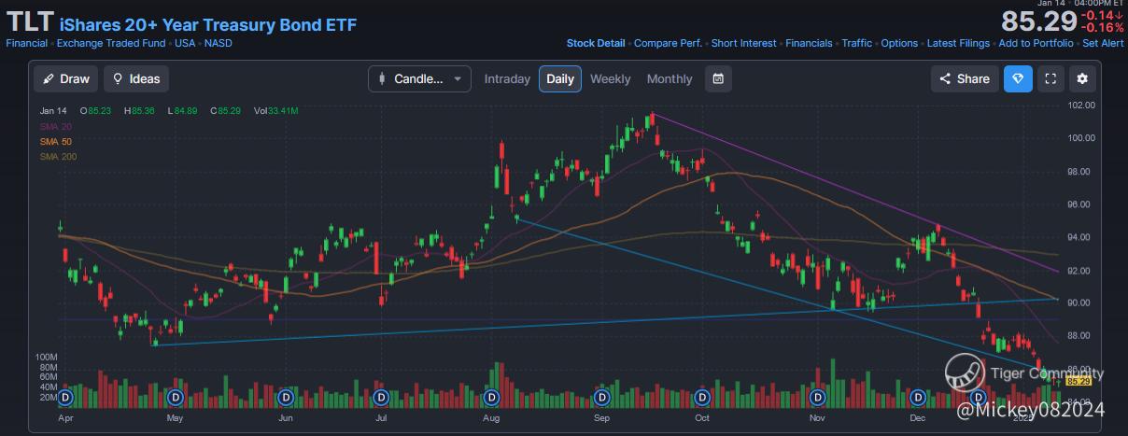Click the Set Alert link

click(1103, 43)
